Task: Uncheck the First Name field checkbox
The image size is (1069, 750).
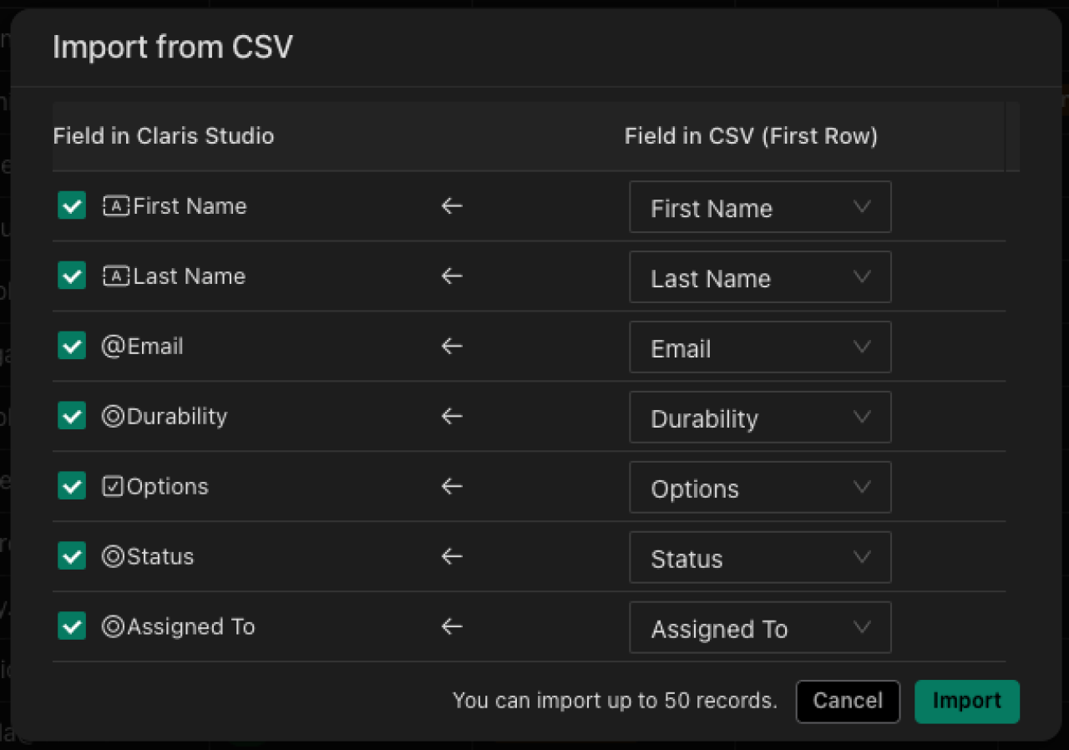Action: click(72, 205)
